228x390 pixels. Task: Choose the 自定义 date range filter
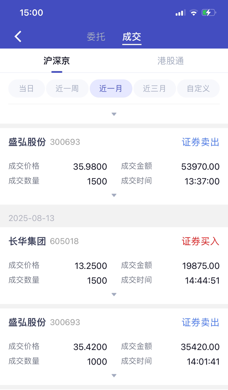[198, 89]
